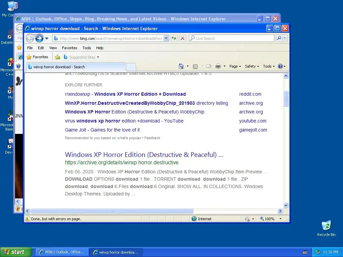Open the recent pages dropdown arrow
Viewport: 343px width, 257px height.
[x=47, y=38]
